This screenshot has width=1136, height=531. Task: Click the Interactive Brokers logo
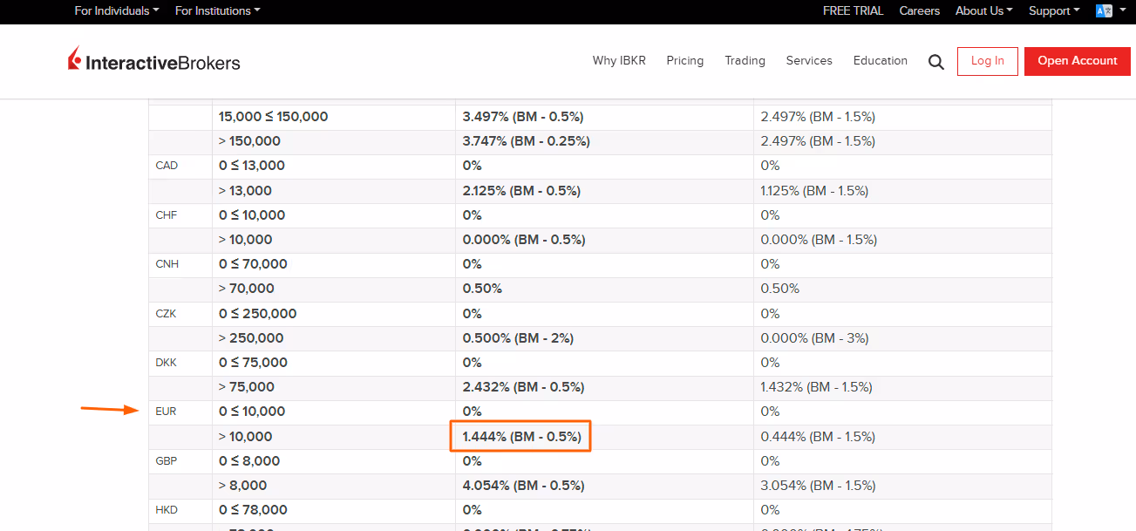(154, 61)
